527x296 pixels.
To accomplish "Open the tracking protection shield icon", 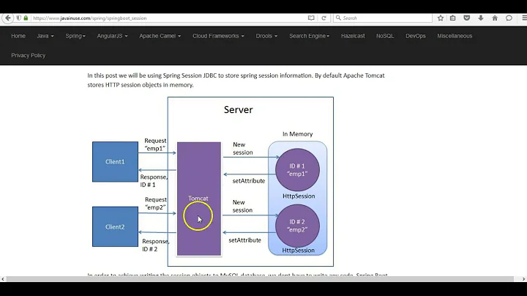I will tap(19, 18).
